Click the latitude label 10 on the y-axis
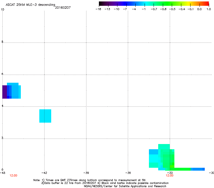Screen dimensions: 214x188 (x=2, y=10)
